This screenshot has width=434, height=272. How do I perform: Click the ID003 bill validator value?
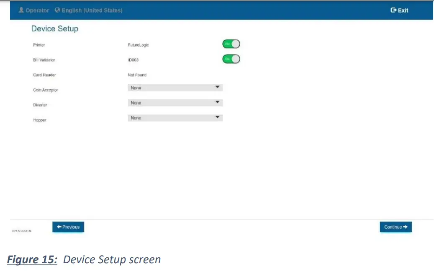pyautogui.click(x=133, y=60)
